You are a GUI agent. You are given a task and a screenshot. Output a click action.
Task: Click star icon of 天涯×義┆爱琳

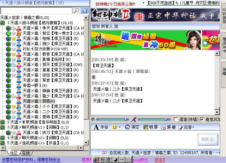tap(14, 117)
